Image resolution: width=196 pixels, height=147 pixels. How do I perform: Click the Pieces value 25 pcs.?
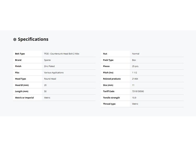[x=135, y=66]
